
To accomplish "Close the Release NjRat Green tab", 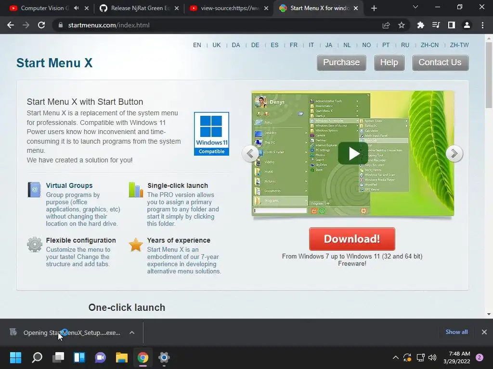I will (x=177, y=8).
